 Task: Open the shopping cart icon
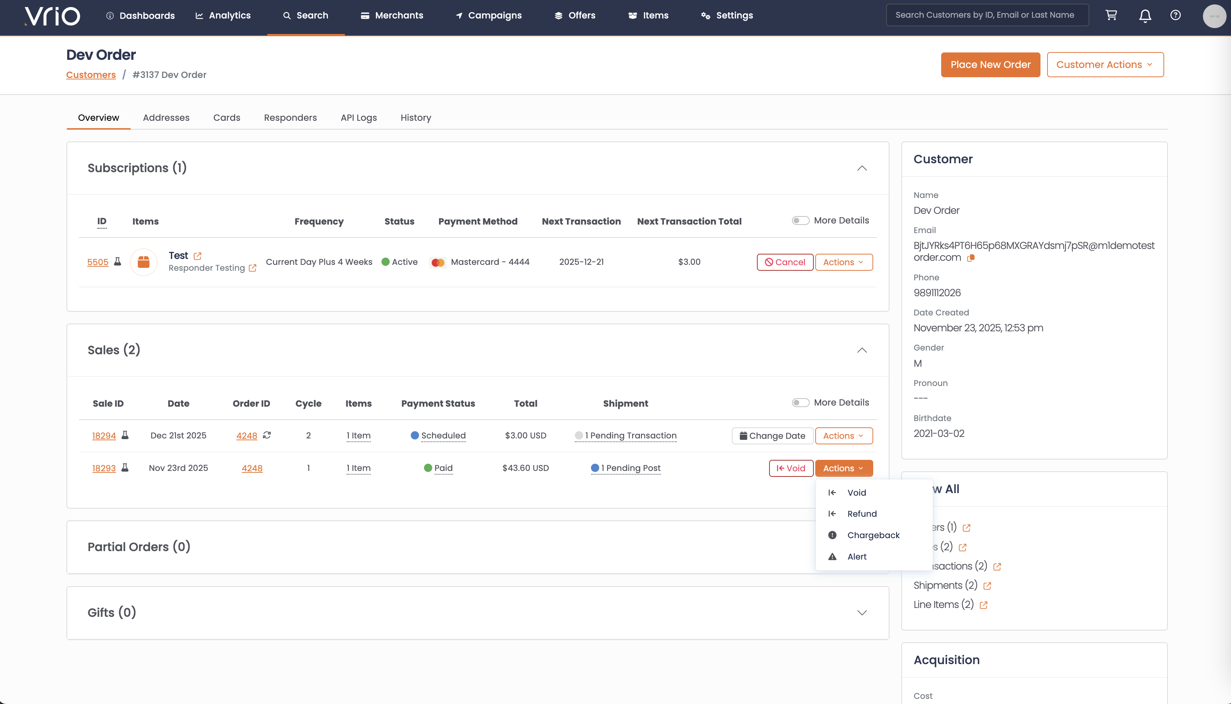1111,15
